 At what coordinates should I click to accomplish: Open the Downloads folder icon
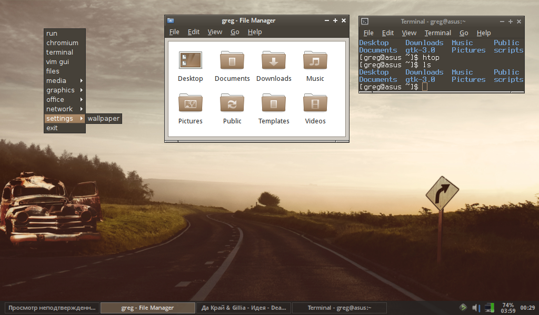click(x=273, y=61)
